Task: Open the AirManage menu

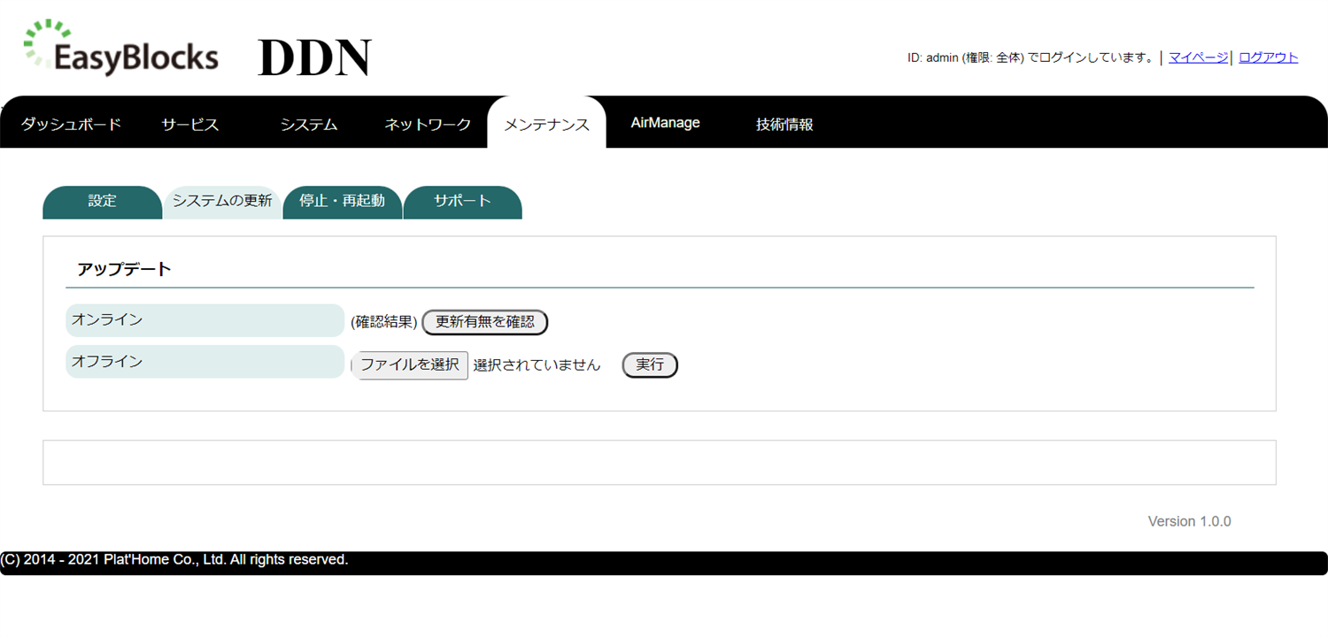Action: tap(665, 123)
